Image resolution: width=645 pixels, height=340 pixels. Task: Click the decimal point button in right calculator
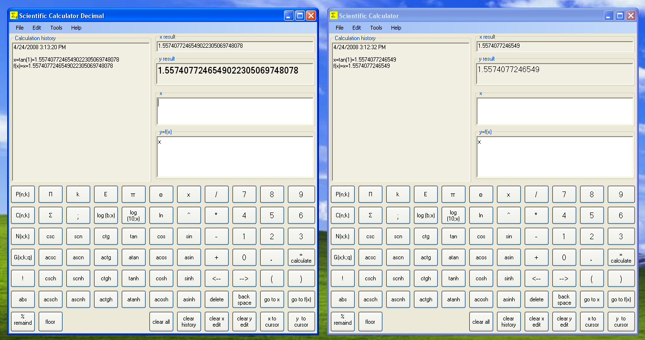pyautogui.click(x=592, y=257)
